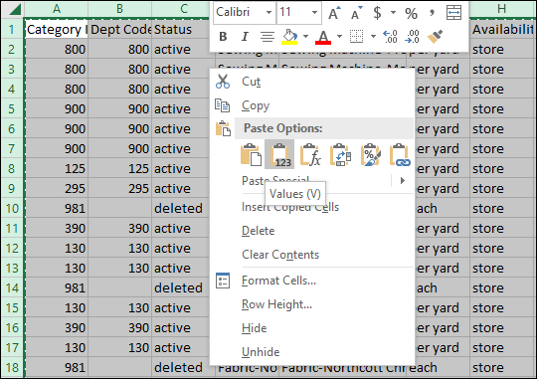Click the Format Cells icon
Image resolution: width=537 pixels, height=379 pixels.
[223, 281]
